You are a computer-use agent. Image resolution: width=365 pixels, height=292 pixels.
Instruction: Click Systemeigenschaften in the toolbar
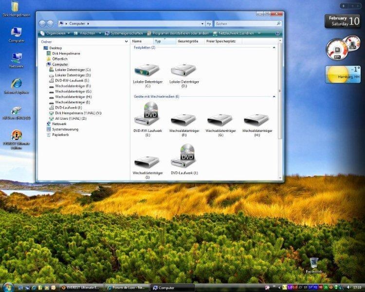tap(124, 33)
